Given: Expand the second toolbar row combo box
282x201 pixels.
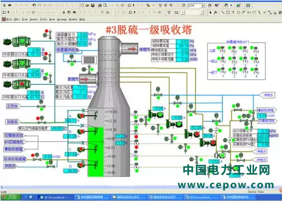Looking at the screenshot, I should tap(202, 13).
